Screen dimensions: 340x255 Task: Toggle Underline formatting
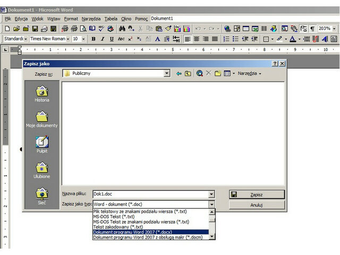pyautogui.click(x=112, y=39)
